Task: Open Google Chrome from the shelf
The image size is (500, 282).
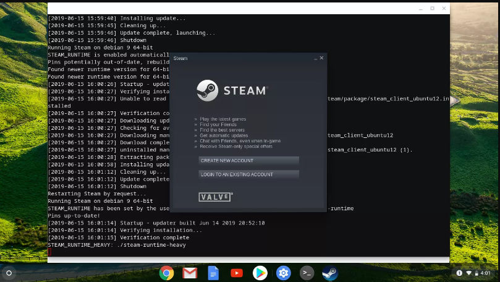Action: point(166,273)
